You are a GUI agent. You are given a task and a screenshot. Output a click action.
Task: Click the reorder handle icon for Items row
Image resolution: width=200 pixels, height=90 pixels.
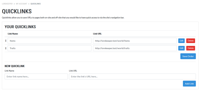5,41
